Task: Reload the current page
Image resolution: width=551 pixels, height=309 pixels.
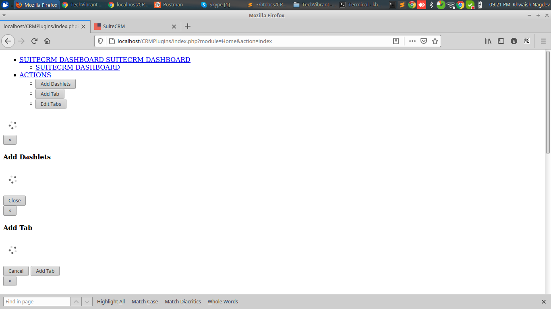Action: pos(34,41)
